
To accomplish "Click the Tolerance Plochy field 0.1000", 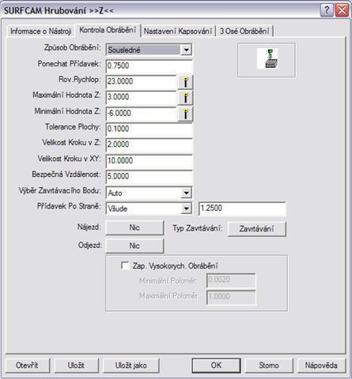I will [x=150, y=129].
